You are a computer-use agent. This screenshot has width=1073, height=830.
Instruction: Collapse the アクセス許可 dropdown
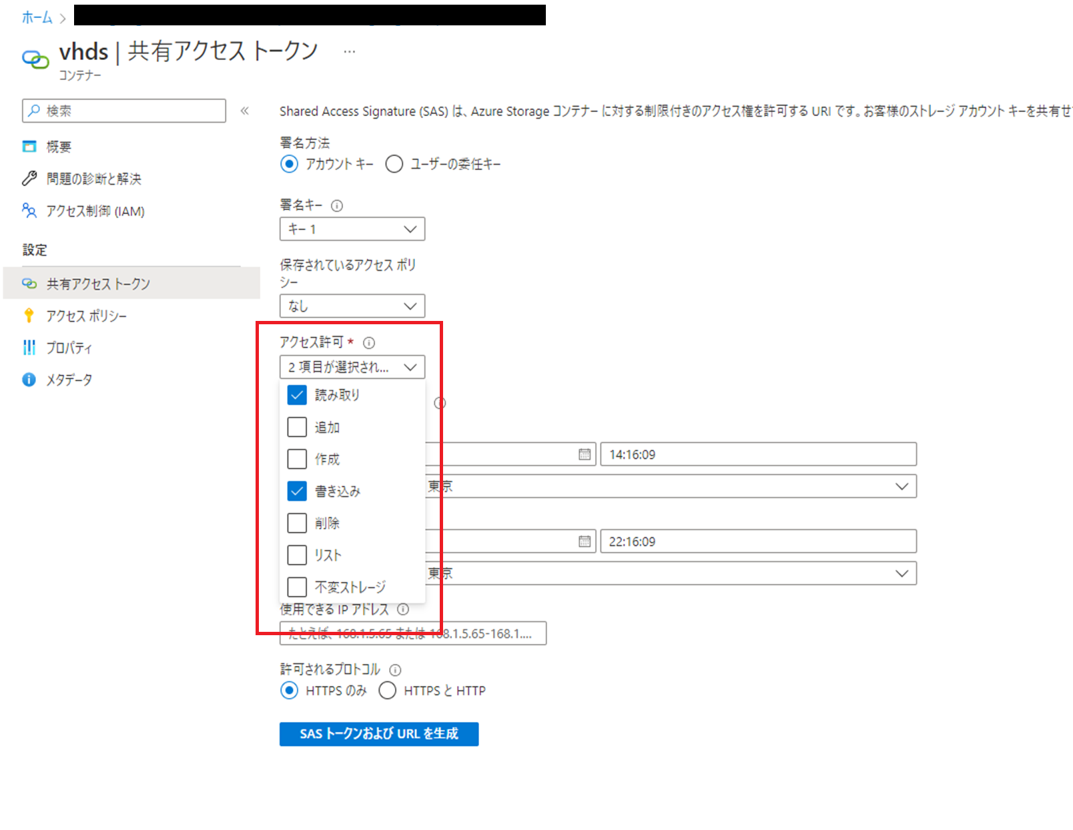[352, 367]
